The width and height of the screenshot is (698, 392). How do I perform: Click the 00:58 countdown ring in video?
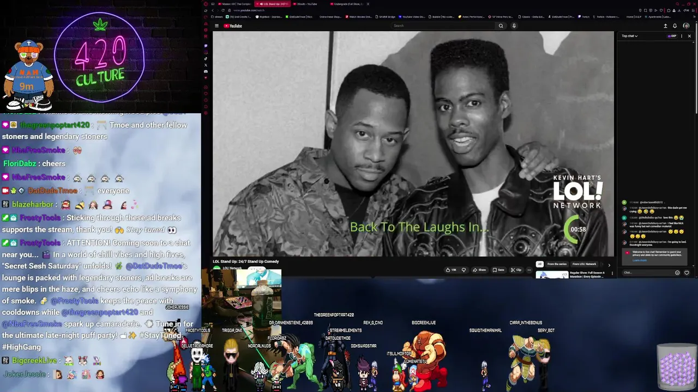pyautogui.click(x=577, y=229)
